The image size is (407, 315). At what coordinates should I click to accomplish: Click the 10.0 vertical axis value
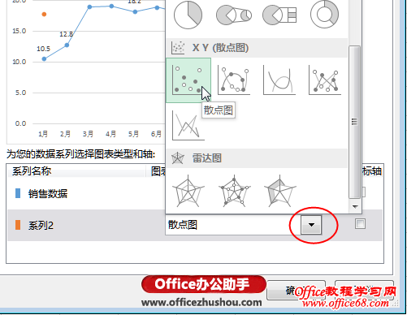click(19, 62)
